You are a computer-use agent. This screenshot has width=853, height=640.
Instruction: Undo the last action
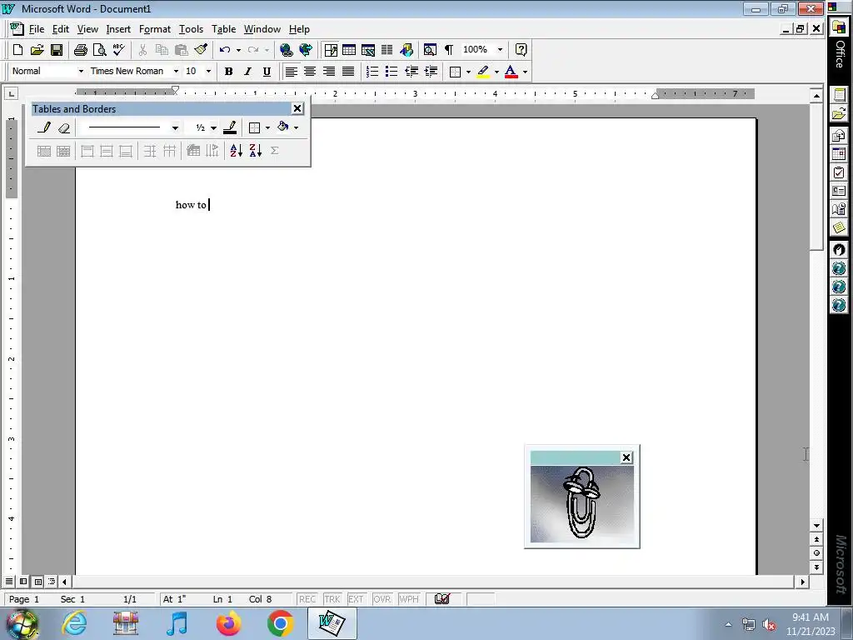coord(225,50)
